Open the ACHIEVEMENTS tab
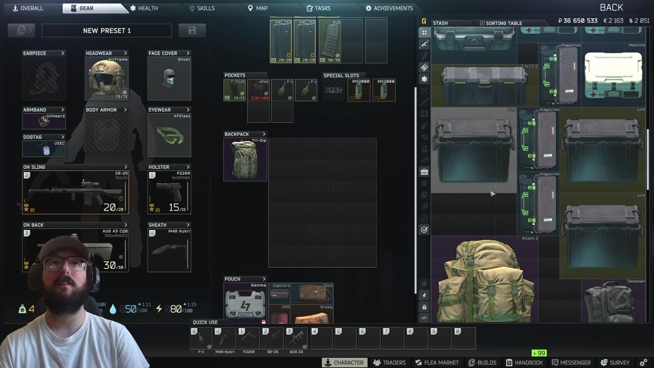This screenshot has height=368, width=654. click(x=389, y=8)
